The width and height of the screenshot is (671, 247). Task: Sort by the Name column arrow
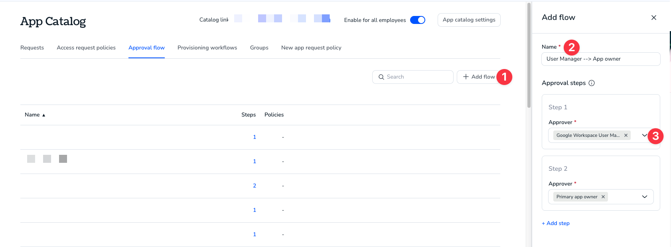click(x=44, y=115)
